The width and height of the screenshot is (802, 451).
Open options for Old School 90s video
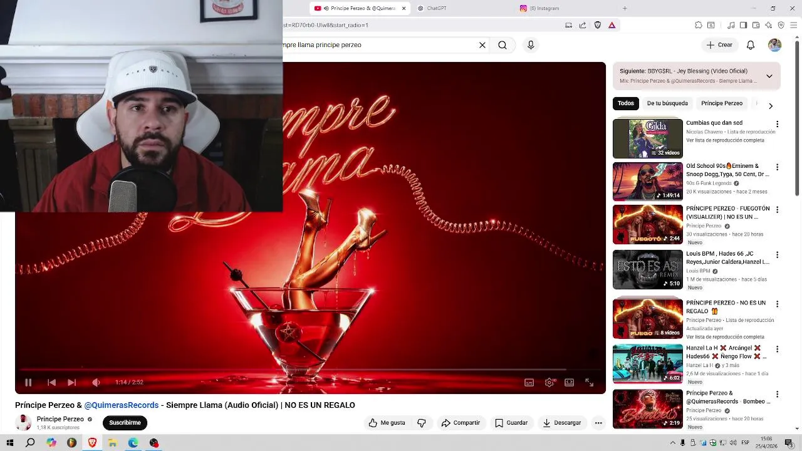coord(778,167)
